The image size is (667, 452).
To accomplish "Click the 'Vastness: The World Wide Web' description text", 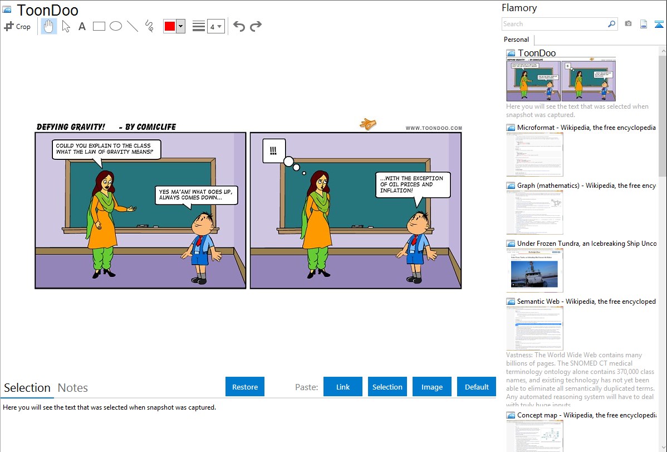I will [580, 380].
